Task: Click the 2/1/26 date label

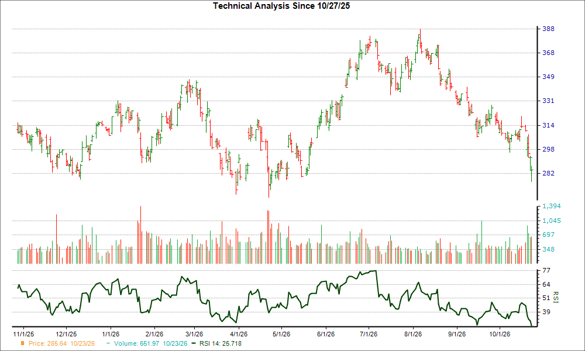Action: [154, 334]
